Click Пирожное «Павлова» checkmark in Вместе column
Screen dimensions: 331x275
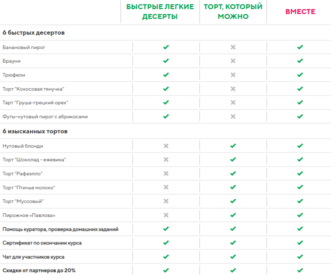(300, 215)
